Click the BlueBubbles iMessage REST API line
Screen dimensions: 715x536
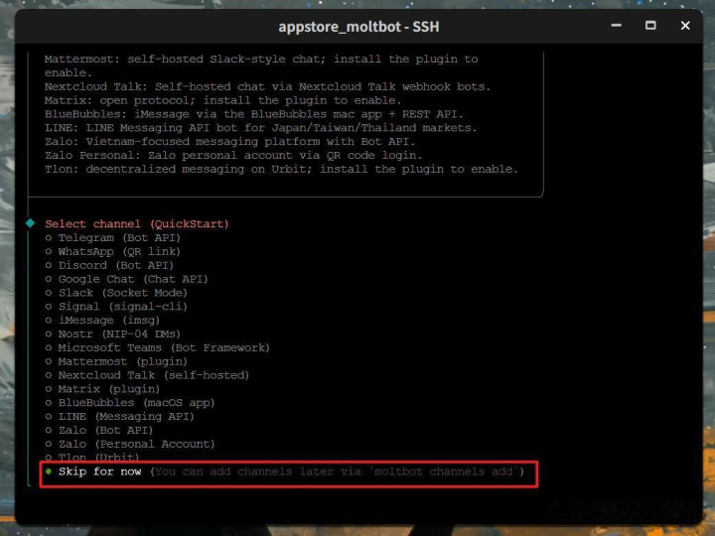tap(253, 114)
